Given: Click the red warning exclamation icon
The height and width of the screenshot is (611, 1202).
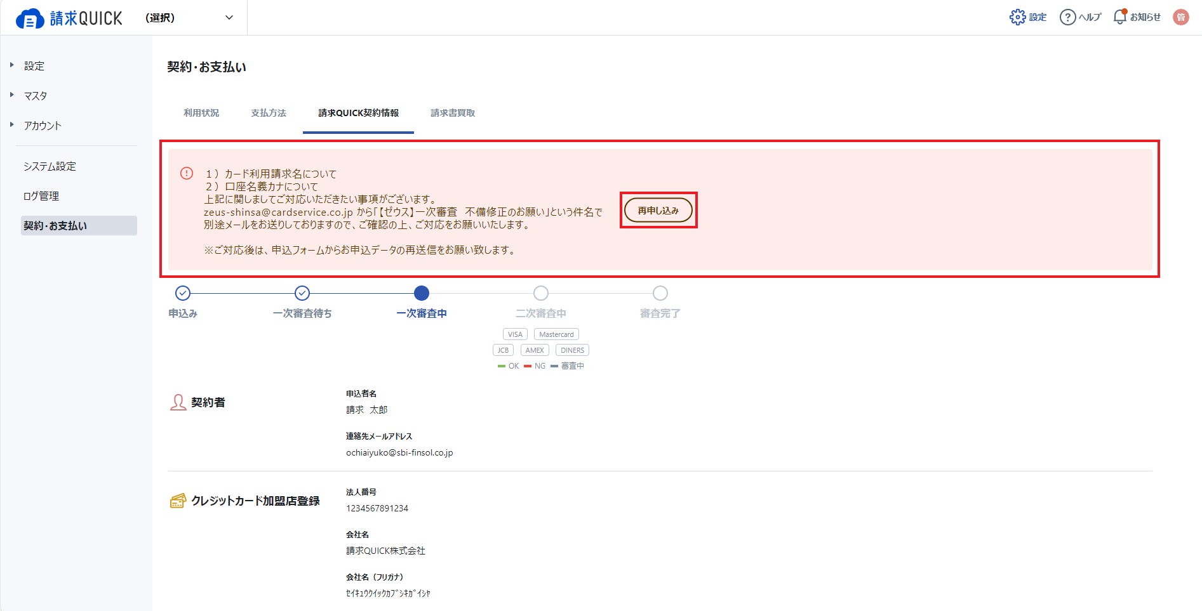Looking at the screenshot, I should [187, 173].
